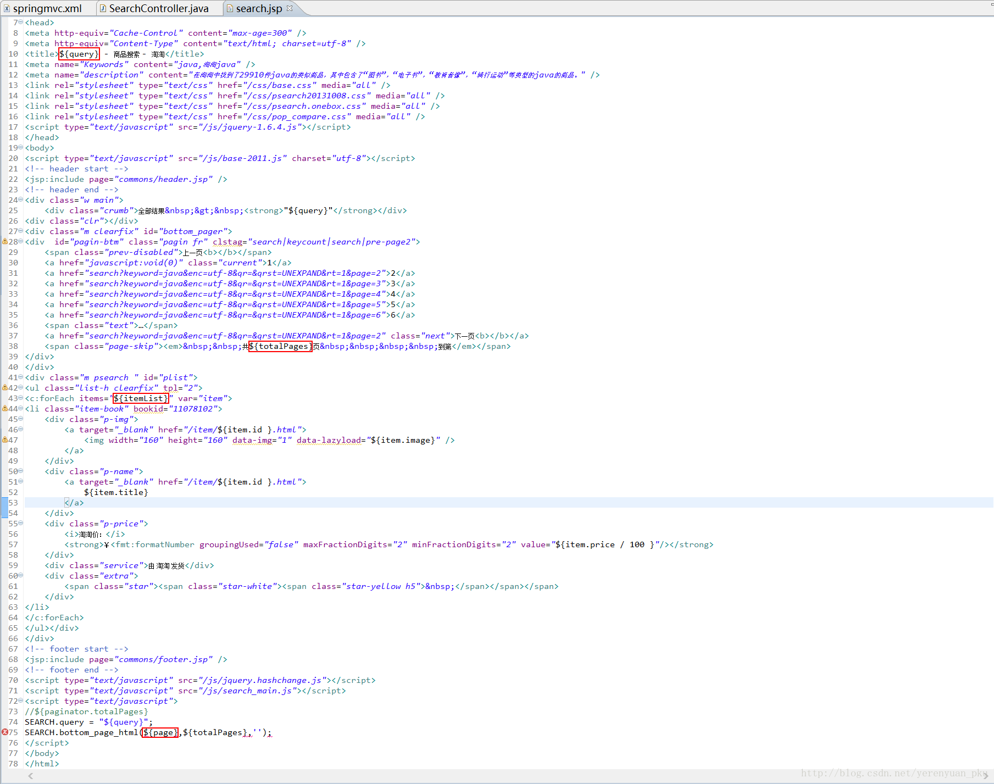
Task: Collapse the p-name div fold at line 50
Action: 21,471
